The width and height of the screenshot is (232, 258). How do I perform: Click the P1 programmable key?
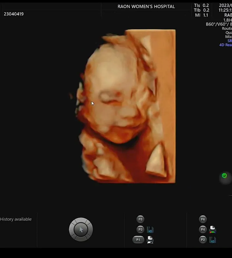[x=138, y=240]
